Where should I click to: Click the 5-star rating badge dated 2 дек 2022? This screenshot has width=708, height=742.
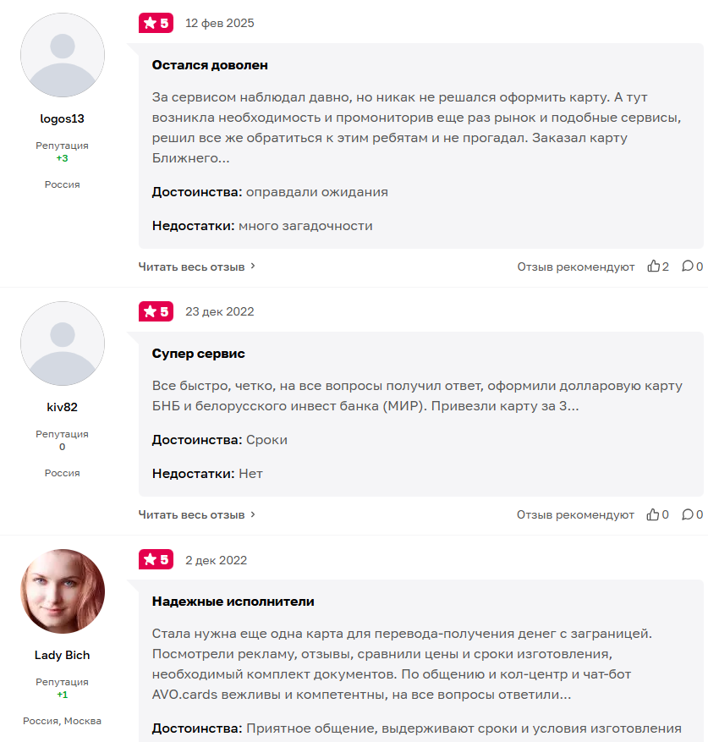(156, 560)
